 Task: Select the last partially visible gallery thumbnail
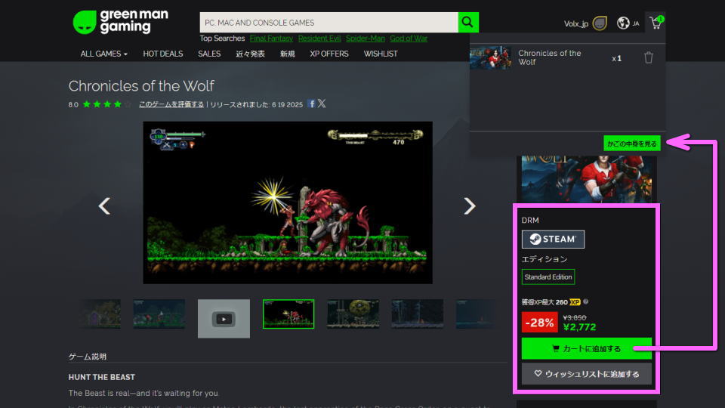pyautogui.click(x=475, y=314)
